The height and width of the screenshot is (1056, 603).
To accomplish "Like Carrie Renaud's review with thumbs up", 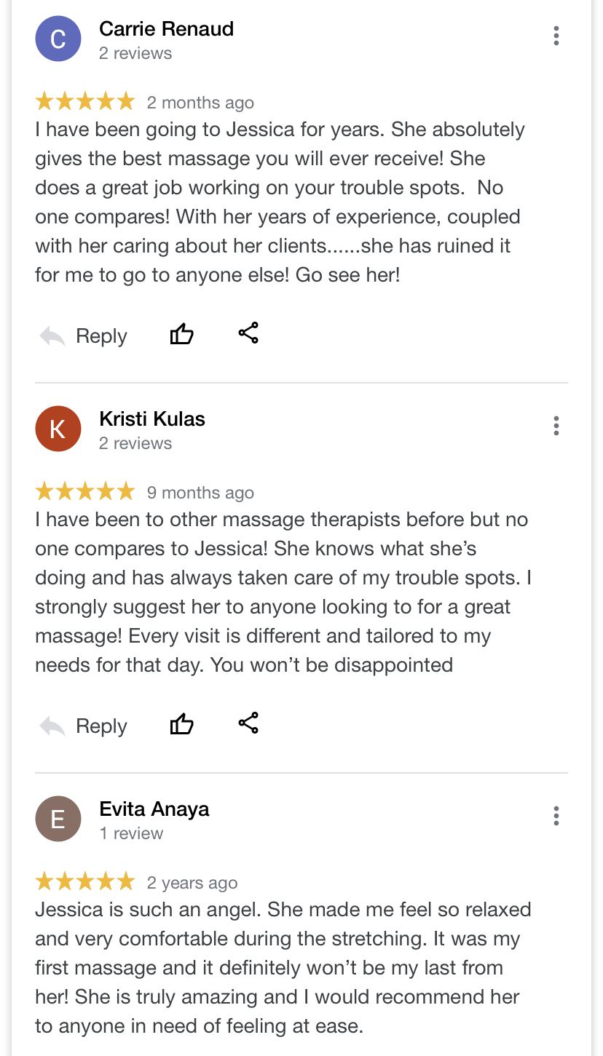I will tap(182, 335).
